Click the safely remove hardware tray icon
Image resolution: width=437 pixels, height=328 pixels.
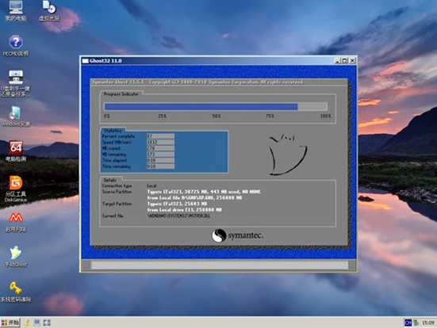[416, 322]
